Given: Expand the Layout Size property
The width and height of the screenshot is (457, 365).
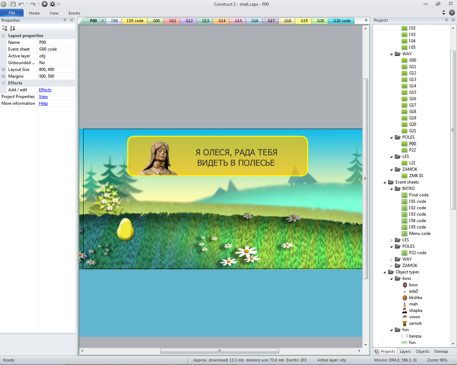Looking at the screenshot, I should (4, 70).
